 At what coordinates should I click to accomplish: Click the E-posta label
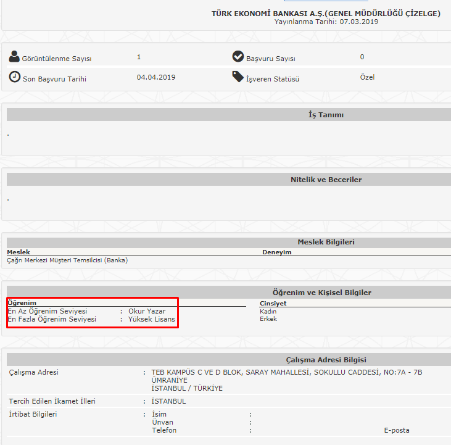pyautogui.click(x=397, y=430)
